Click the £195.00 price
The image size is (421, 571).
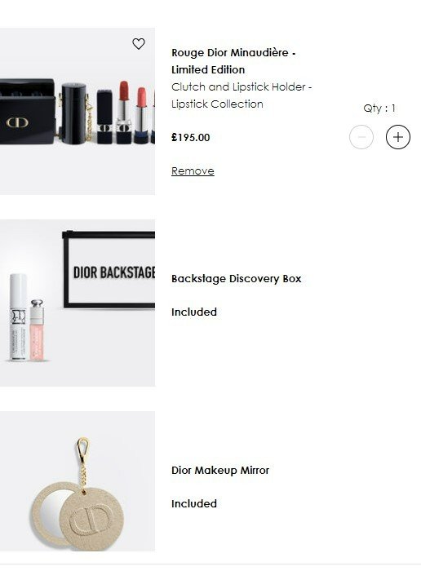(x=190, y=138)
